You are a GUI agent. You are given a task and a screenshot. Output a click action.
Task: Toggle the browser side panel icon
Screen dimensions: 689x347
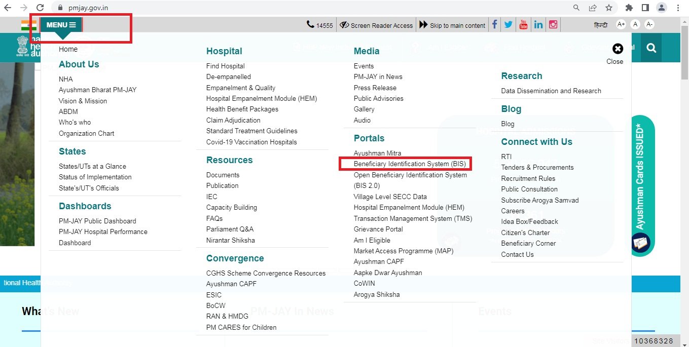click(x=645, y=8)
